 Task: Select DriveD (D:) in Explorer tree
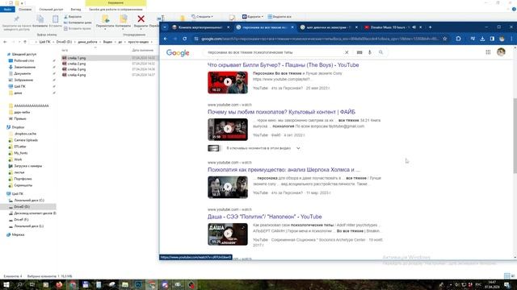(22, 207)
